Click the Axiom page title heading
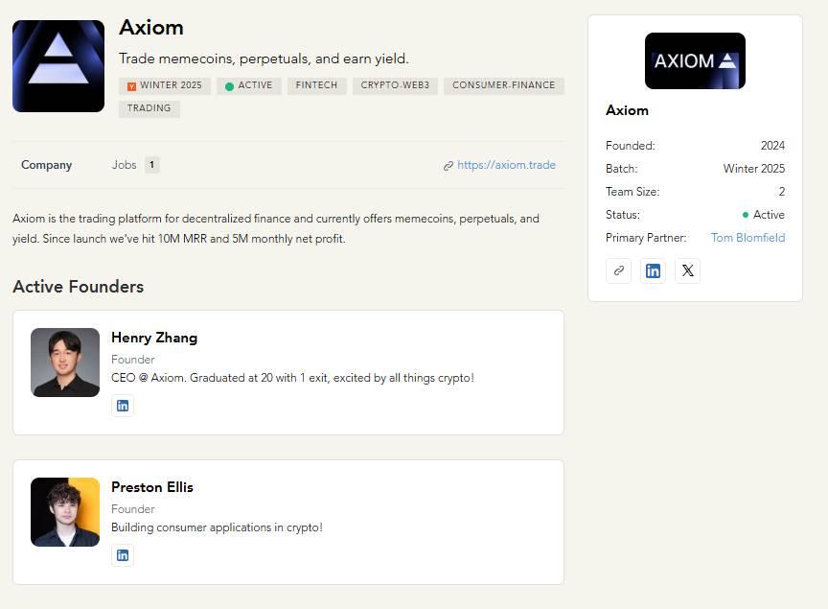Image resolution: width=828 pixels, height=609 pixels. point(151,28)
